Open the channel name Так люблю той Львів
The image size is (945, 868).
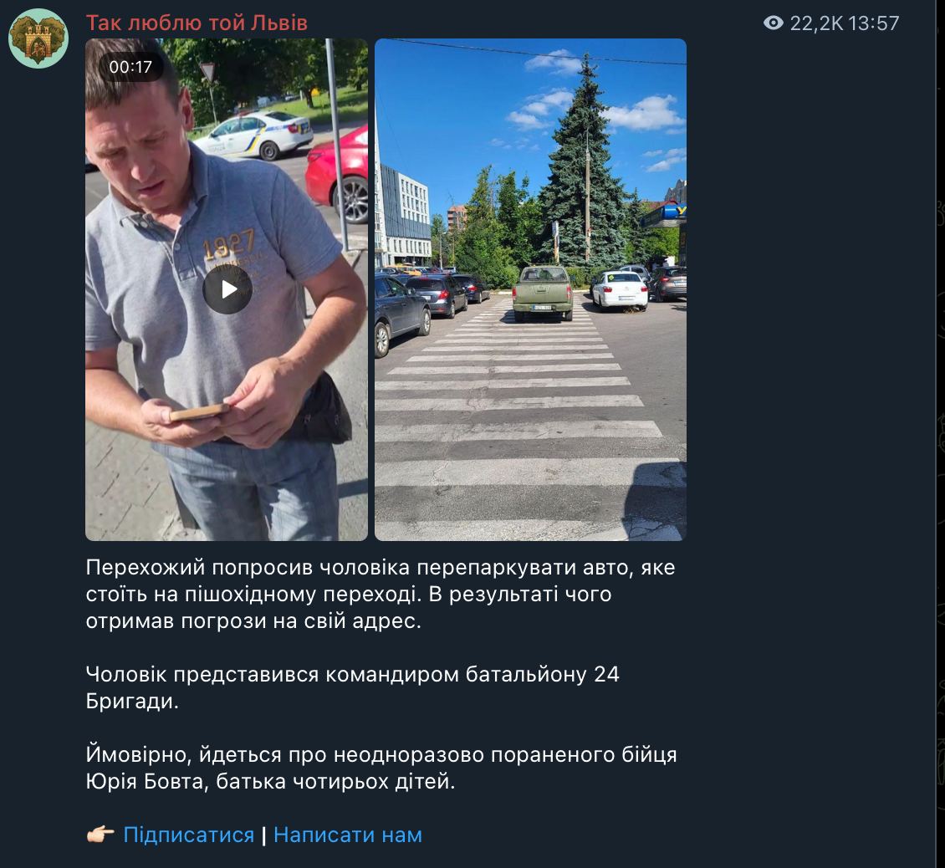click(x=197, y=23)
